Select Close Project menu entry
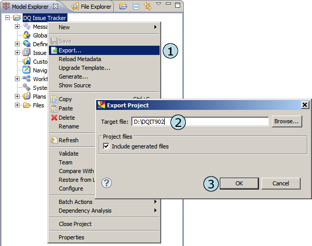Viewport: 312px width, 246px height. click(75, 224)
